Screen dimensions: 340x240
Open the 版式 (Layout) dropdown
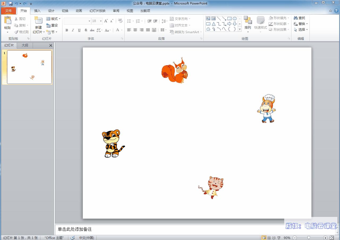point(53,19)
